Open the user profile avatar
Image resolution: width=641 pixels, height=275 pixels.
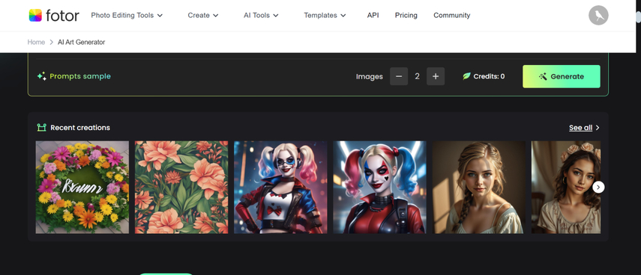tap(598, 16)
